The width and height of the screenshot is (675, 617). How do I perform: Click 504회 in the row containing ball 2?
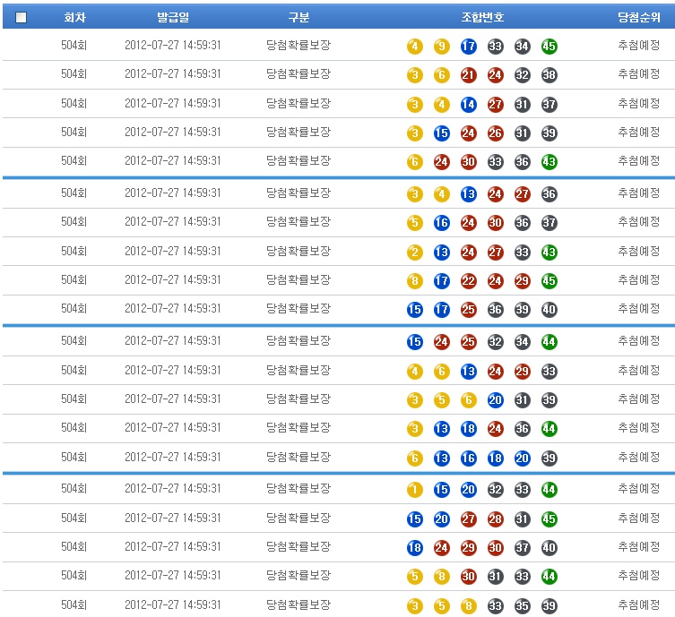tap(74, 252)
